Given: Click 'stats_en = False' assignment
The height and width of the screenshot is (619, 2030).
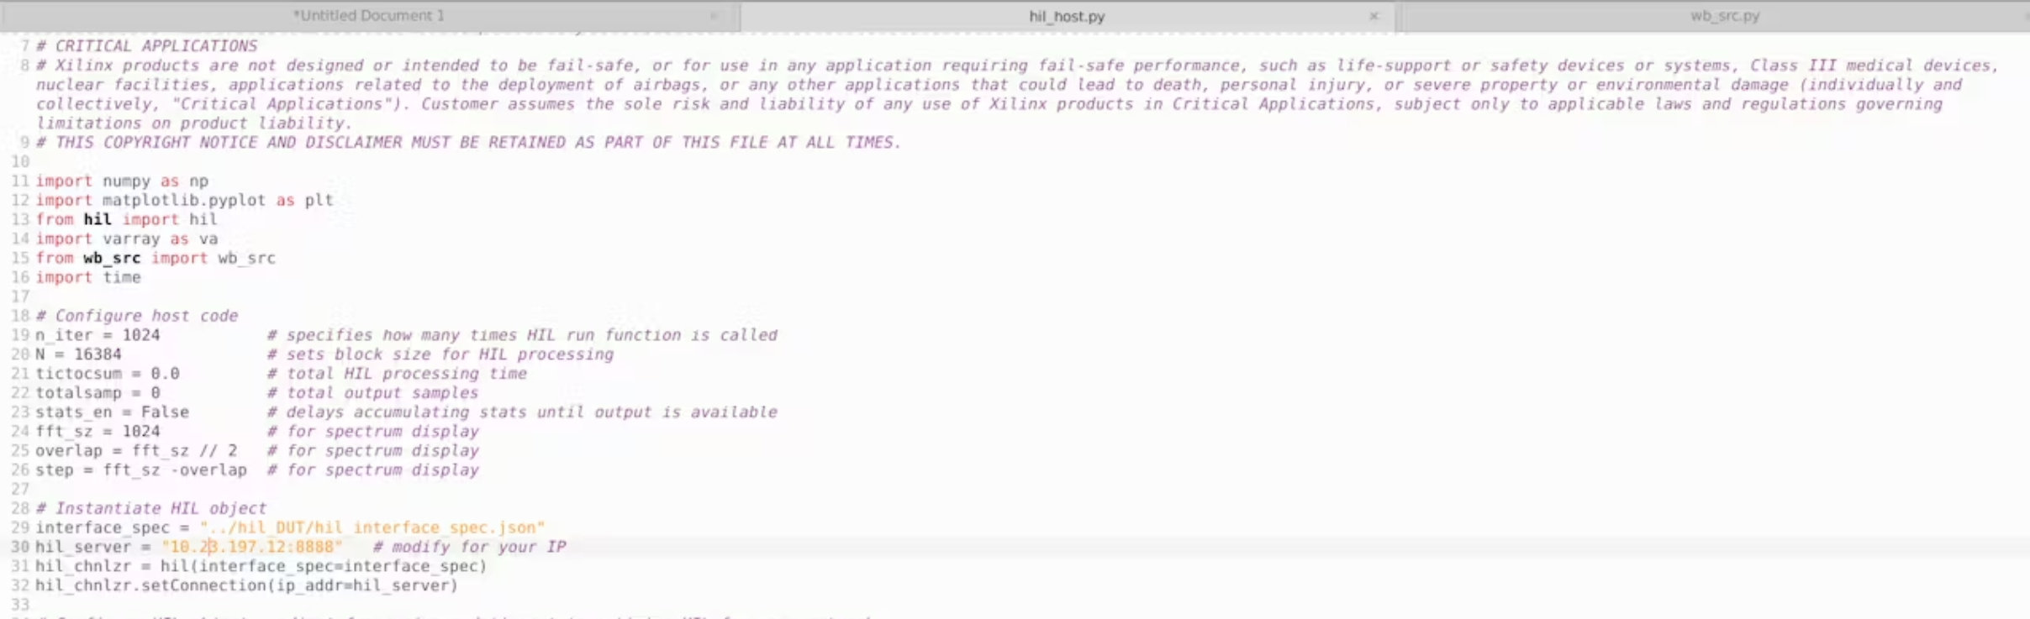Looking at the screenshot, I should click(112, 412).
